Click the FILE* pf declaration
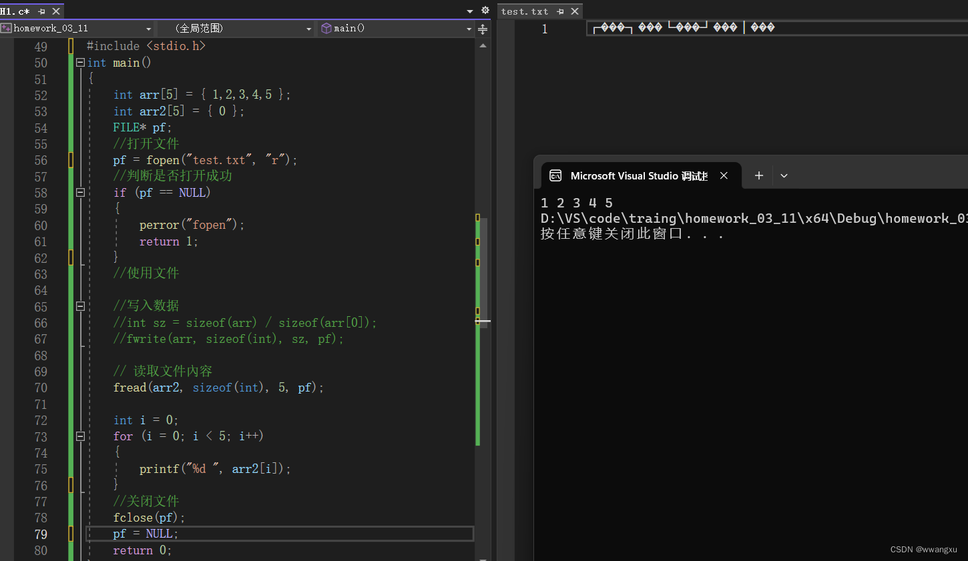Viewport: 968px width, 561px height. [142, 127]
